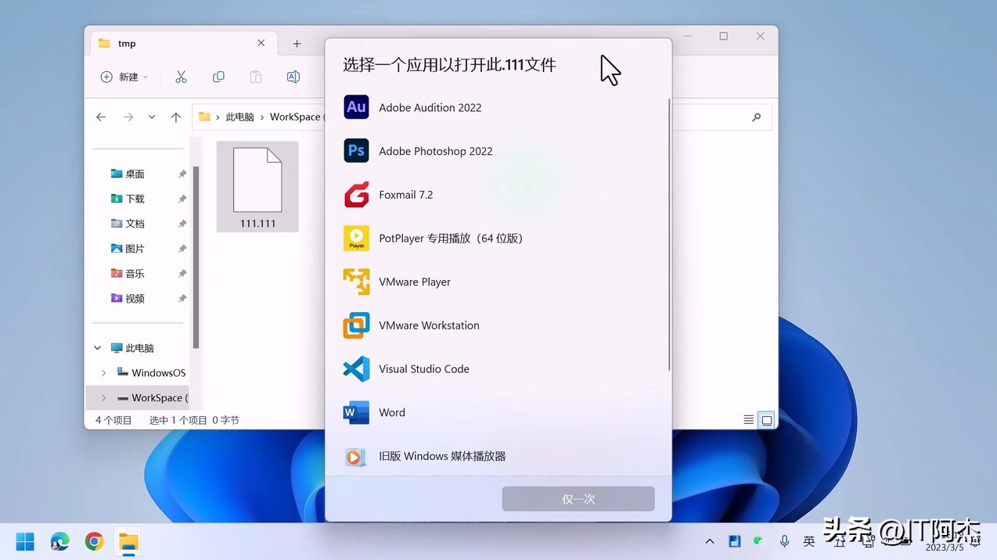Viewport: 997px width, 560px height.
Task: Open the 新建 dropdown in toolbar
Action: coord(124,77)
